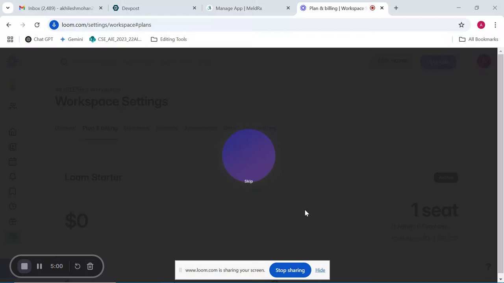
Task: Click the vertical page scrollbar thumb
Action: 501,163
